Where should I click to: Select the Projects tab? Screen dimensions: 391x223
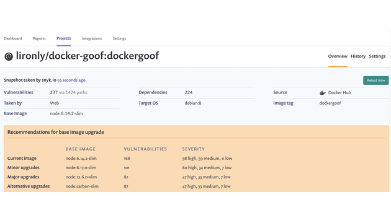(x=63, y=38)
